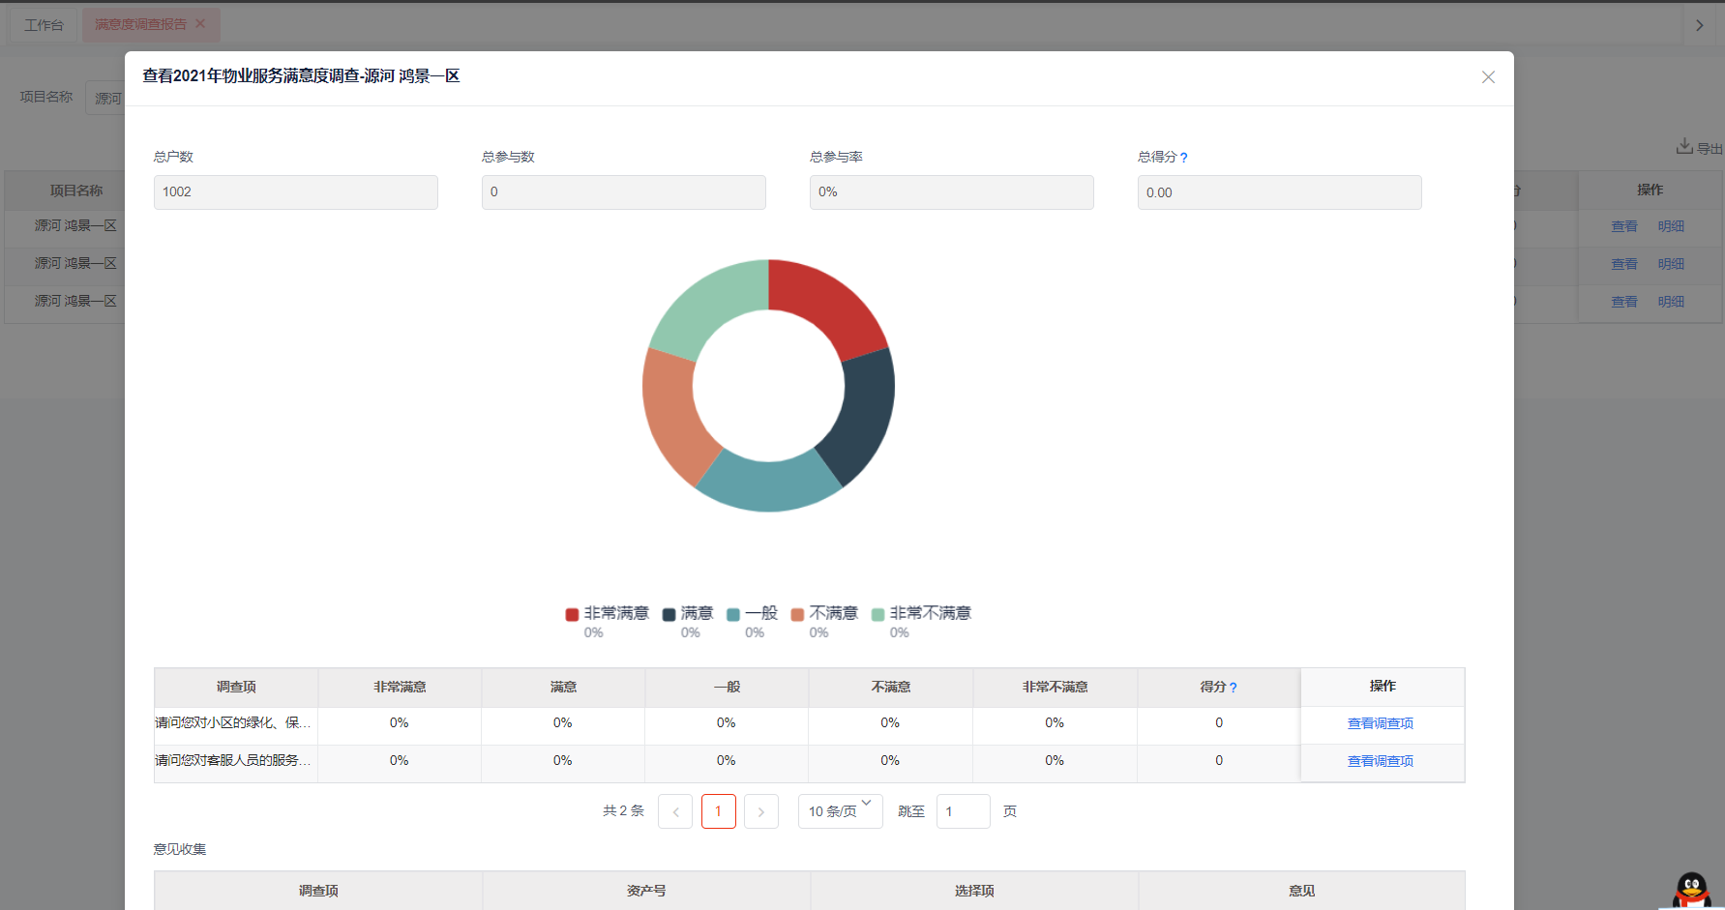Toggle 满意 legend item in chart

tap(688, 613)
